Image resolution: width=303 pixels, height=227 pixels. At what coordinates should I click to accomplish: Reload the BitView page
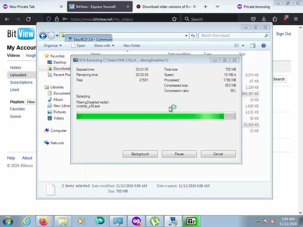pyautogui.click(x=28, y=19)
